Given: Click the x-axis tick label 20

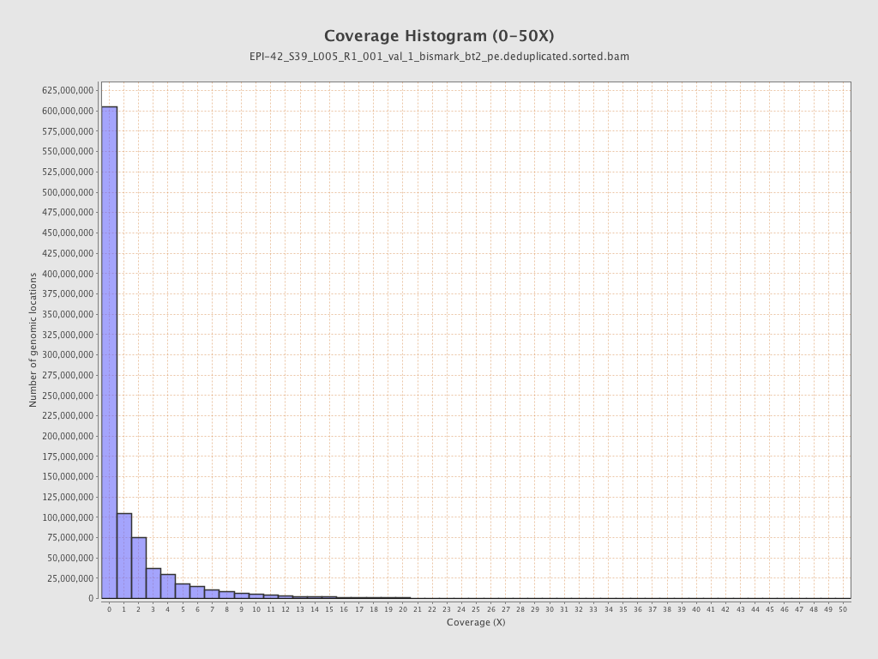Looking at the screenshot, I should (x=403, y=610).
